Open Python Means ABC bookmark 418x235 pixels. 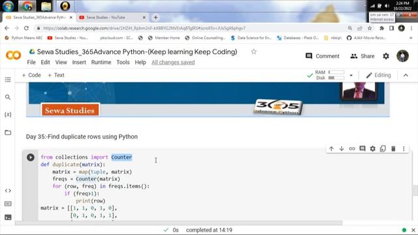coord(24,38)
